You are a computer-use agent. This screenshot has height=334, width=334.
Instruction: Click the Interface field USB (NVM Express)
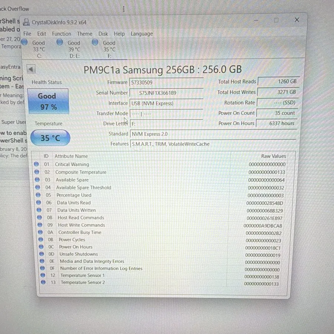[166, 103]
